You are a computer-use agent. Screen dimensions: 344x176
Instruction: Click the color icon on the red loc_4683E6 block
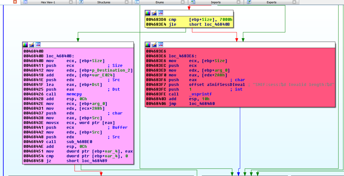click(x=148, y=45)
